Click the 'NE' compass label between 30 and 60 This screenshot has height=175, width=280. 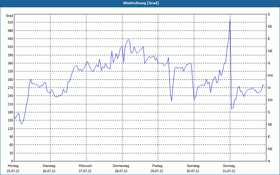[x=270, y=149]
